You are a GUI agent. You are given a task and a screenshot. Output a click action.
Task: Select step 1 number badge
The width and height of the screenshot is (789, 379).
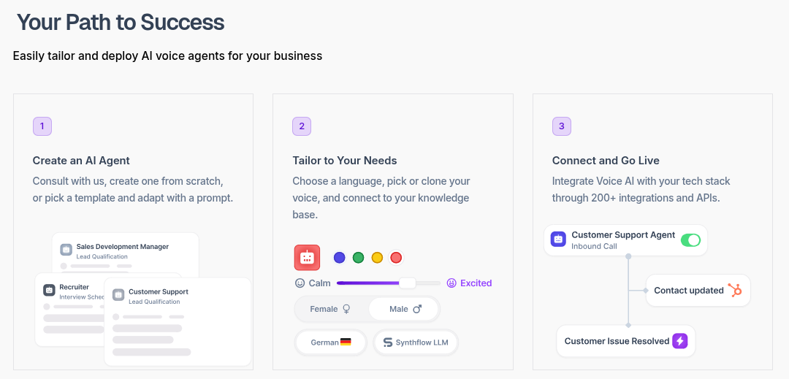[42, 126]
